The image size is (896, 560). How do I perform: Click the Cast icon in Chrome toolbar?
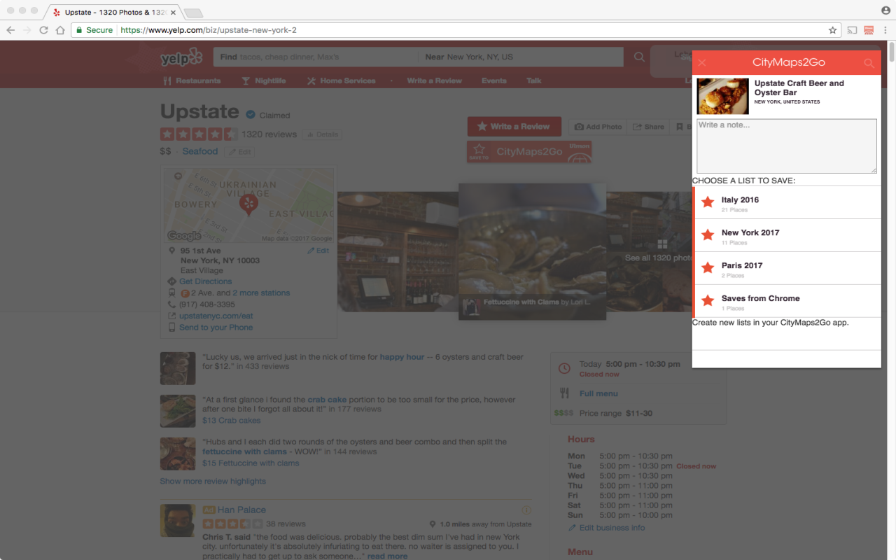[852, 30]
